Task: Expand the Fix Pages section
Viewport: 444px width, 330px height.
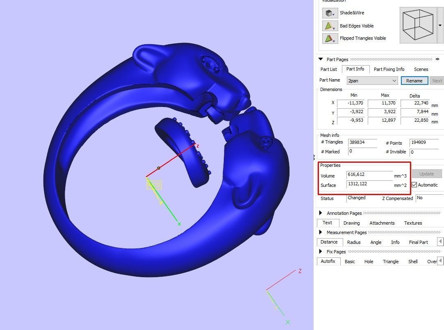Action: coord(321,251)
